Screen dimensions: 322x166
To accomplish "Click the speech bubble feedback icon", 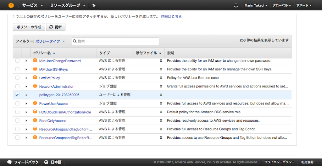I will [9, 162].
